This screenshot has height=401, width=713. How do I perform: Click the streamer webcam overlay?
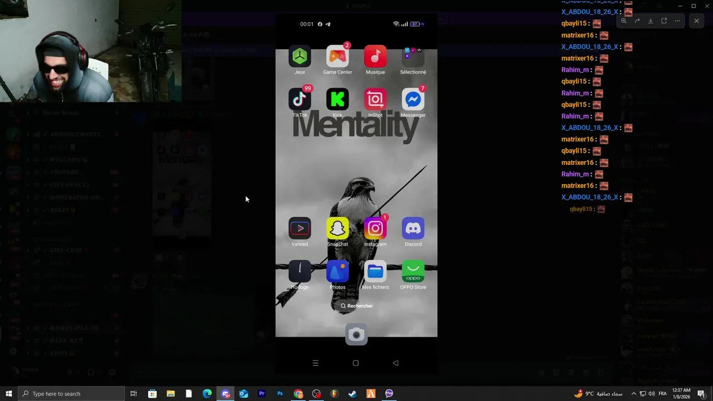(x=91, y=51)
